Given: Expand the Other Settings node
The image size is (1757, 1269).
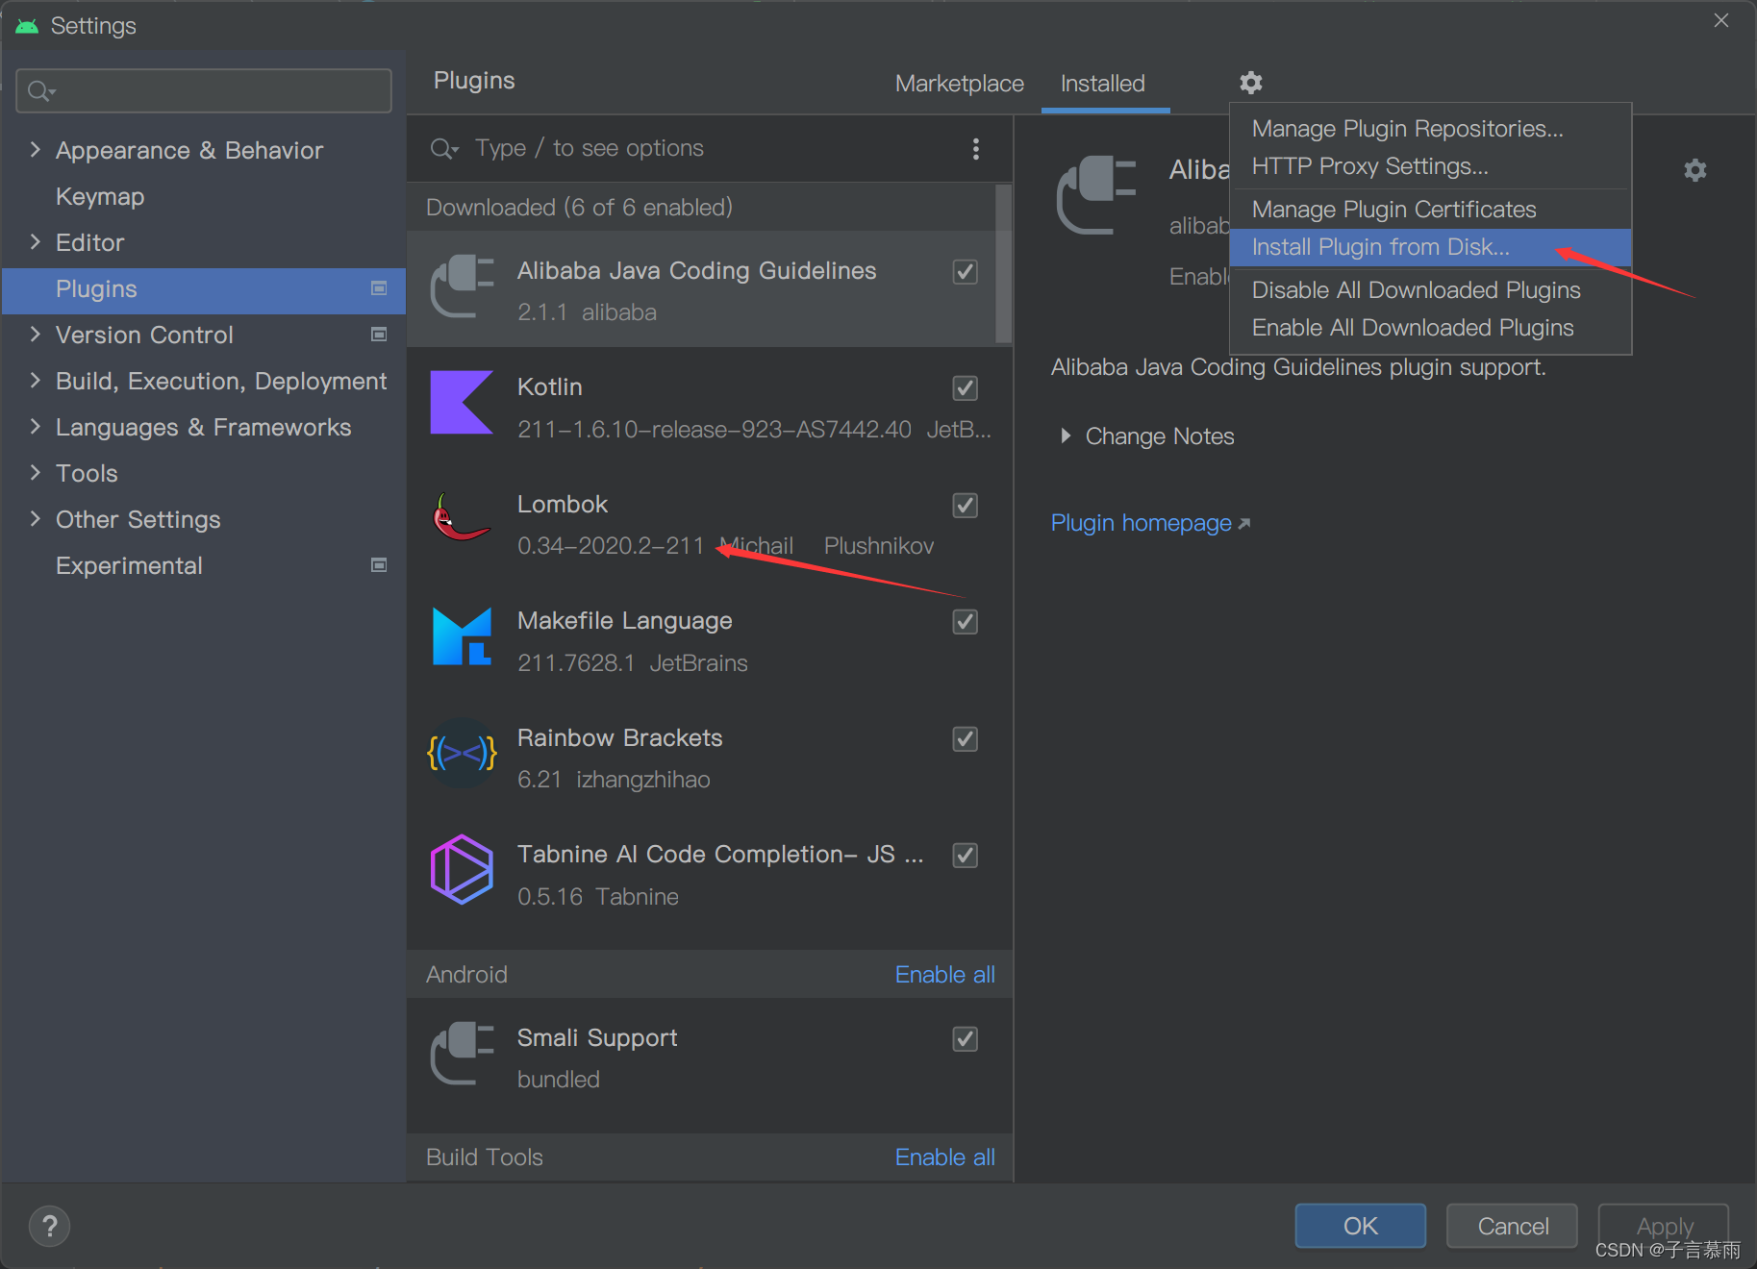Looking at the screenshot, I should pyautogui.click(x=36, y=518).
